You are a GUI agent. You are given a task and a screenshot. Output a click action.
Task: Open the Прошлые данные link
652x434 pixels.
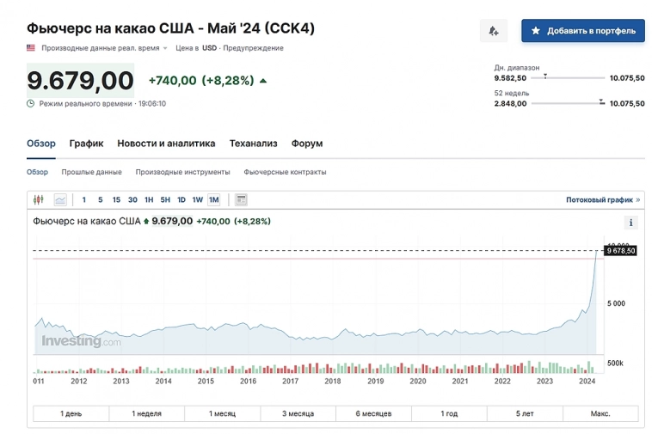(x=91, y=172)
